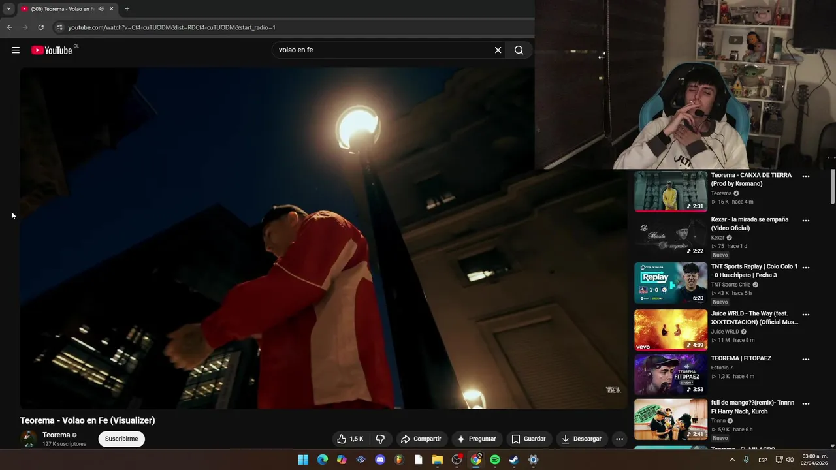Play TNT Sports Replay thumbnail
The image size is (836, 470).
pyautogui.click(x=671, y=283)
